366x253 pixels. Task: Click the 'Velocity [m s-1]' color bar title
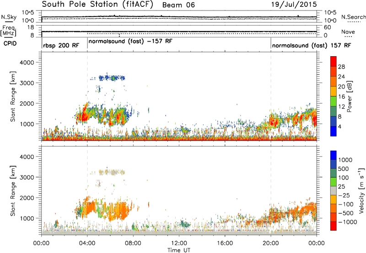coord(361,190)
